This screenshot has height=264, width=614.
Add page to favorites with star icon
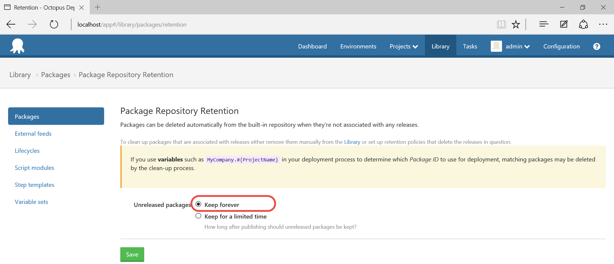[x=516, y=25]
